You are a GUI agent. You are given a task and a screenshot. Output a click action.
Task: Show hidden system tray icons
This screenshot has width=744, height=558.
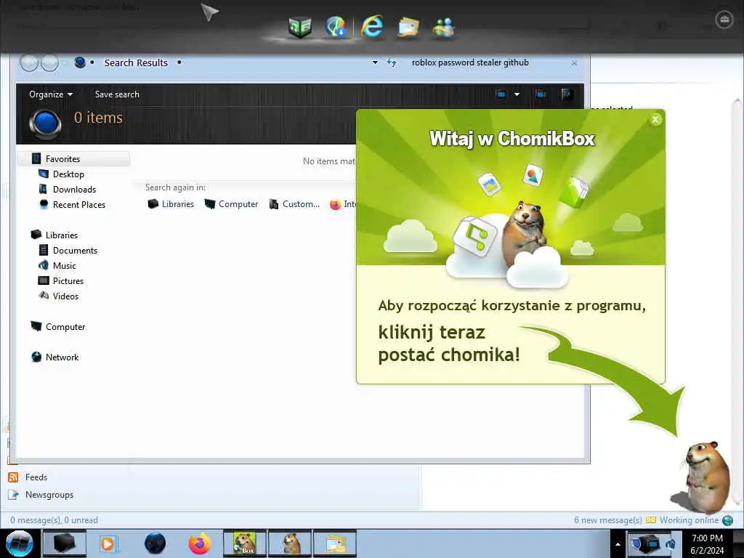pyautogui.click(x=618, y=544)
